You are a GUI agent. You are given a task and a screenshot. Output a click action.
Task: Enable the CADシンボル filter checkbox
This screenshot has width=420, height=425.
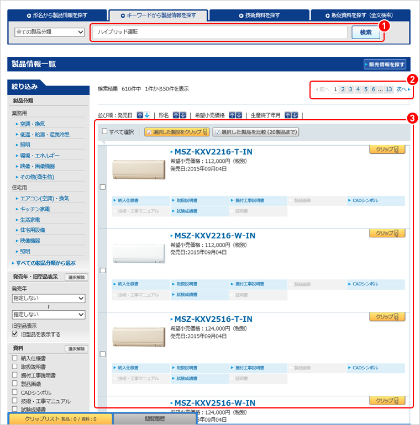[15, 392]
